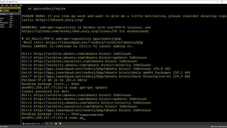Click the sent/received bytes status text

218,127
